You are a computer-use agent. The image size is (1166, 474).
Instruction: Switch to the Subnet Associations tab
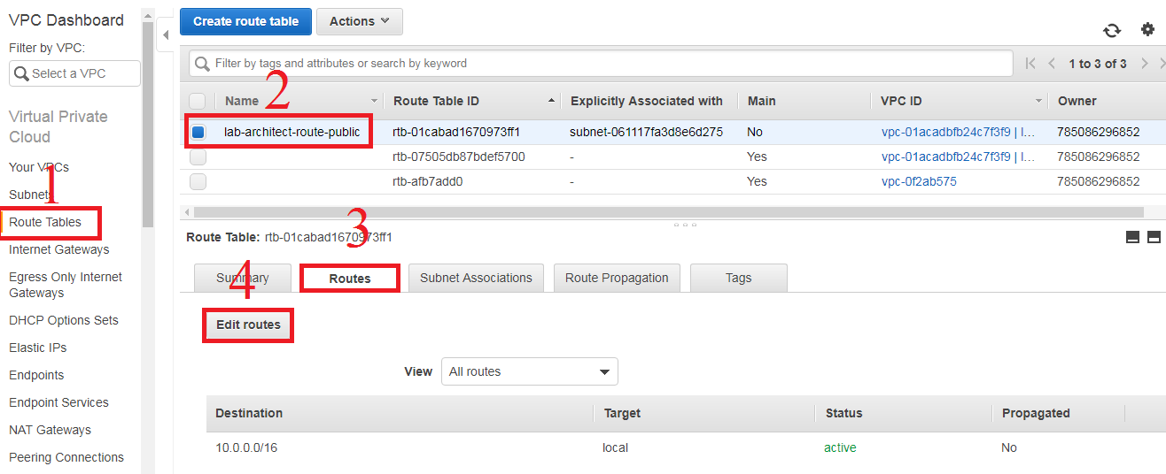pos(476,278)
